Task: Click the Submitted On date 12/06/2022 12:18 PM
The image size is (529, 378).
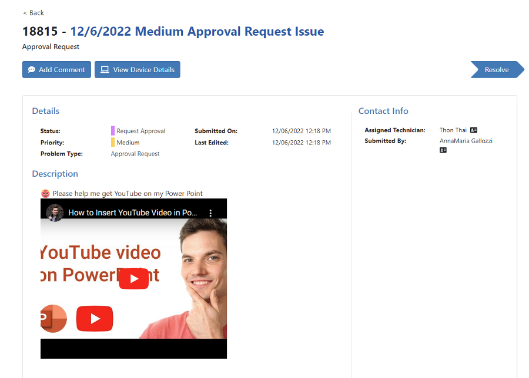Action: (302, 131)
